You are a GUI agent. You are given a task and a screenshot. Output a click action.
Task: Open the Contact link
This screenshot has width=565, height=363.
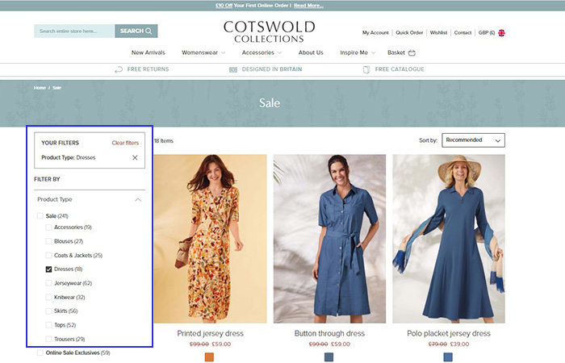(462, 33)
